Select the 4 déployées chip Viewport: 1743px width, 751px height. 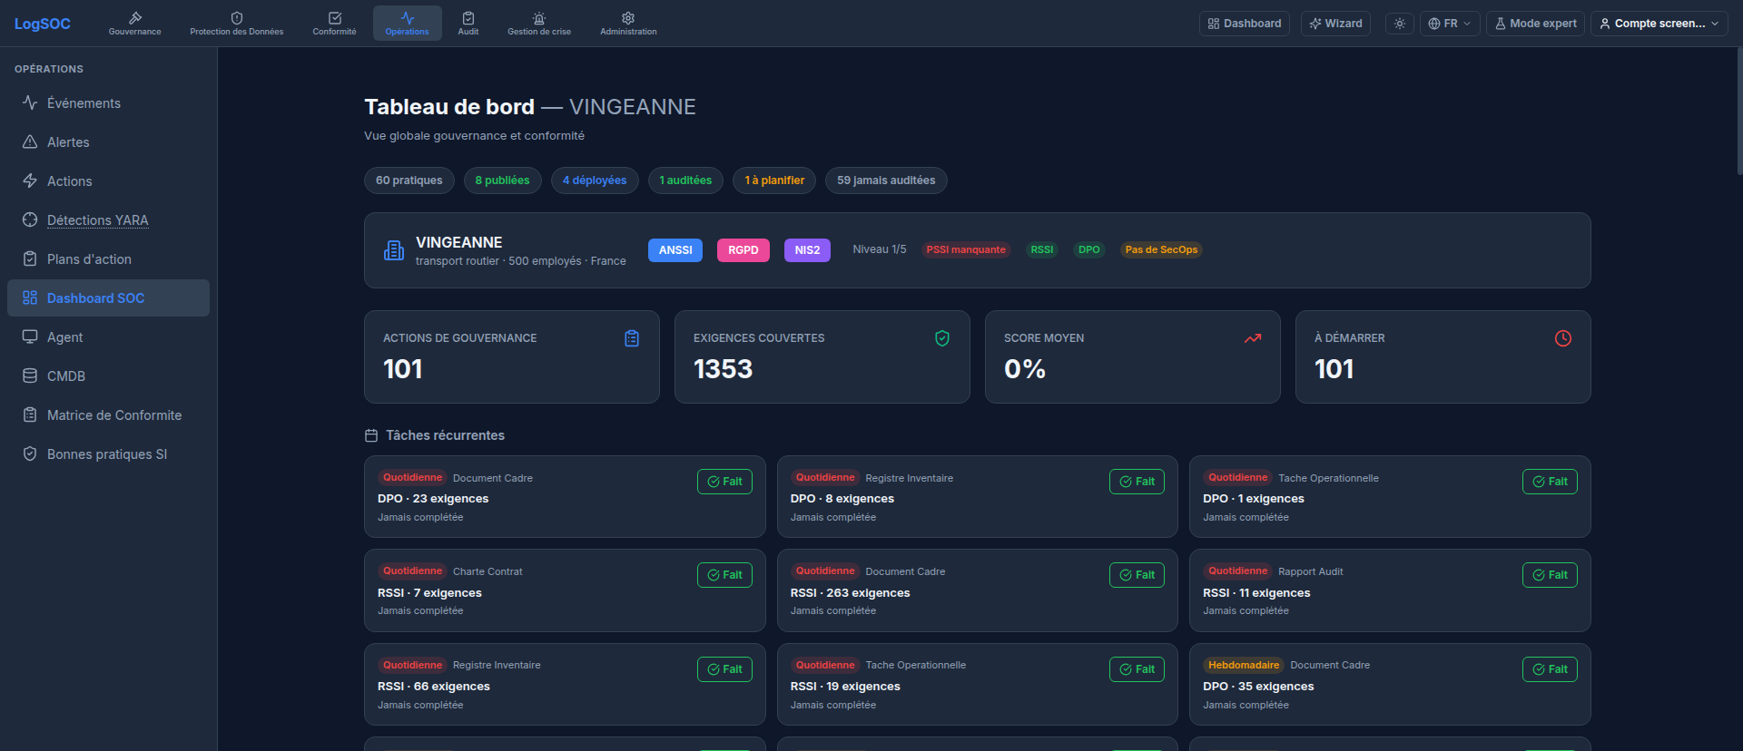[595, 180]
